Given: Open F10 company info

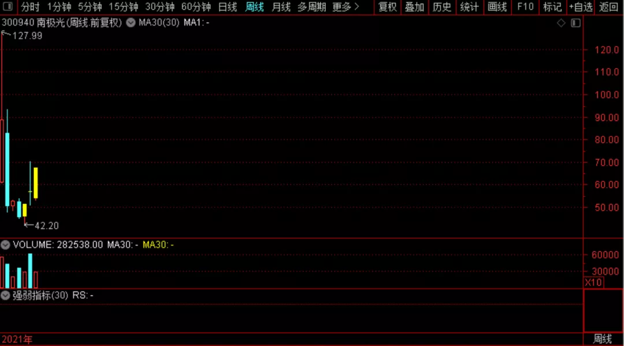Looking at the screenshot, I should click(525, 7).
